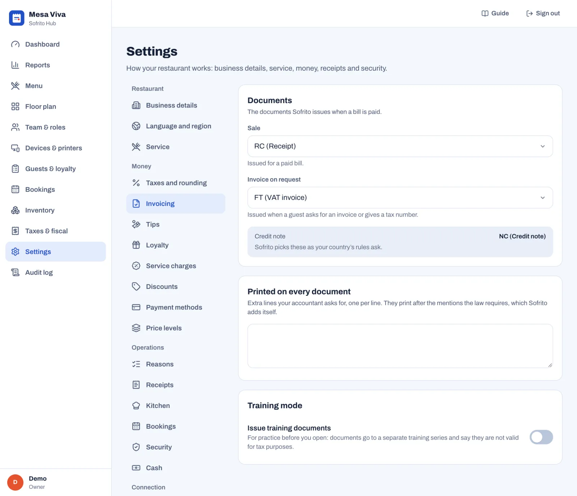Open Floor plan grid icon
Viewport: 577px width, 496px height.
point(15,106)
